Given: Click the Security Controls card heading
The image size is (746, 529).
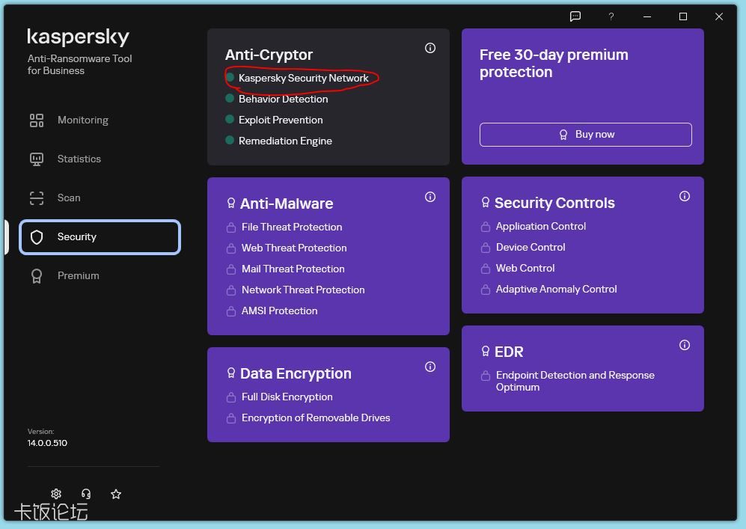Looking at the screenshot, I should pyautogui.click(x=554, y=203).
